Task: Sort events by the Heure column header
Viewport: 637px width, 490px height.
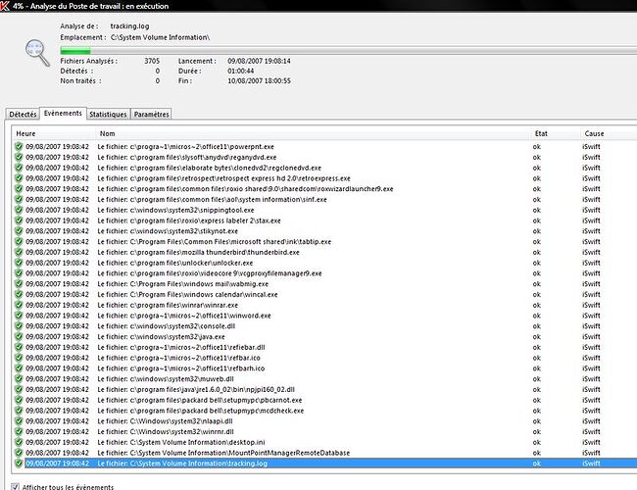Action: point(26,132)
